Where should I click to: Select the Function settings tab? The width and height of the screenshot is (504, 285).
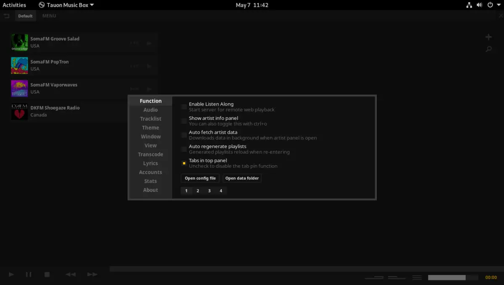151,101
